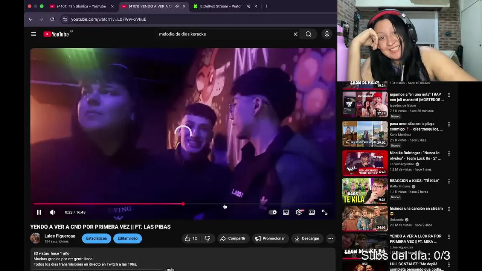Open more actions three-dot menu below video
Screen dimensions: 482x271
pyautogui.click(x=331, y=238)
